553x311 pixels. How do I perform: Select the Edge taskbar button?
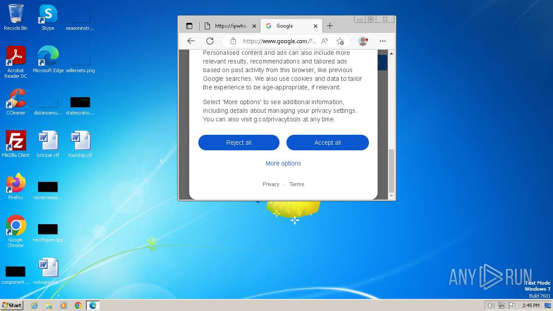coord(93,305)
